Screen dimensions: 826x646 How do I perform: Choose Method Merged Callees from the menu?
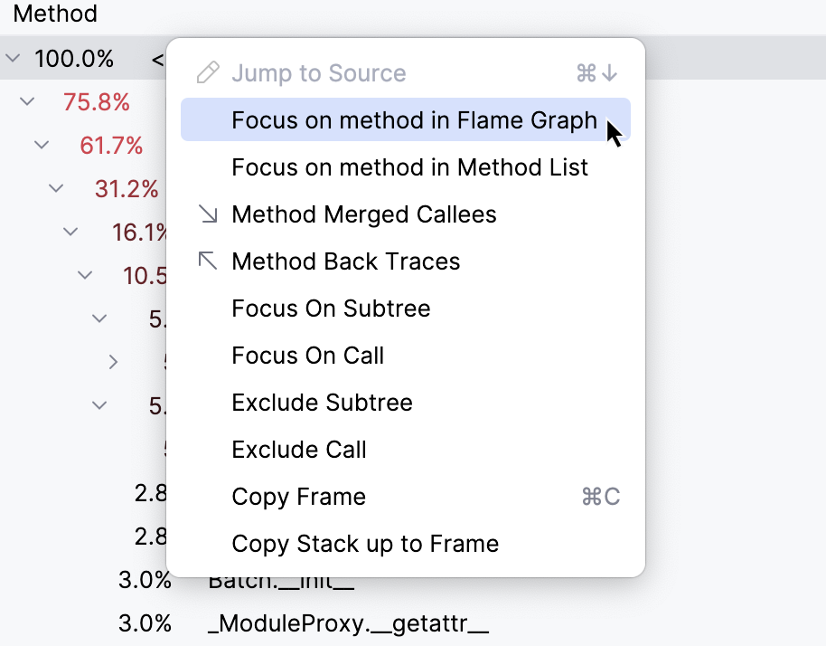point(364,214)
